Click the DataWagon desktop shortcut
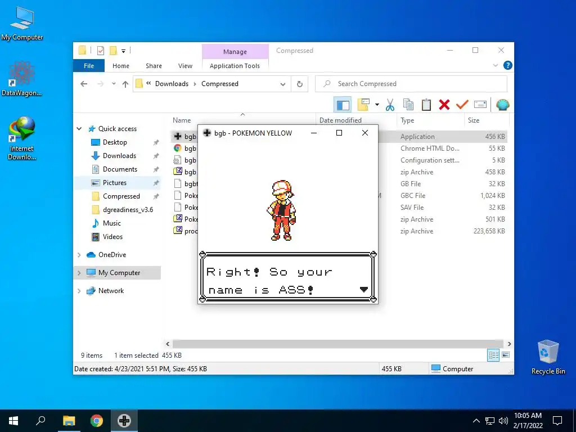 click(22, 78)
